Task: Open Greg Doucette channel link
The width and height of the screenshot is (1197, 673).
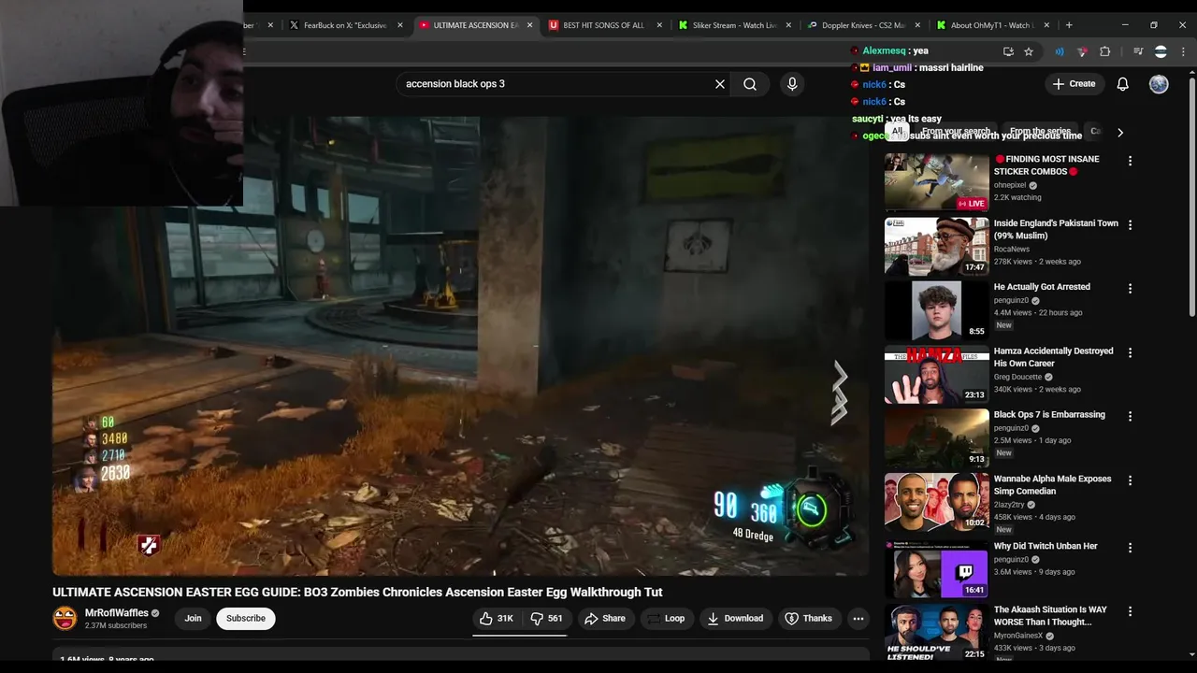Action: point(1017,377)
